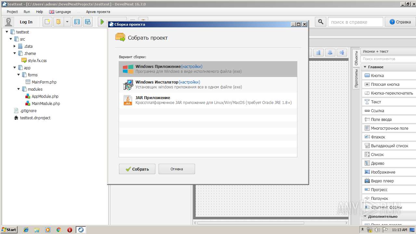Viewport: 416px width, 234px height.
Task: Focus the 'поиск в справке' help search field
Action: pos(356,22)
